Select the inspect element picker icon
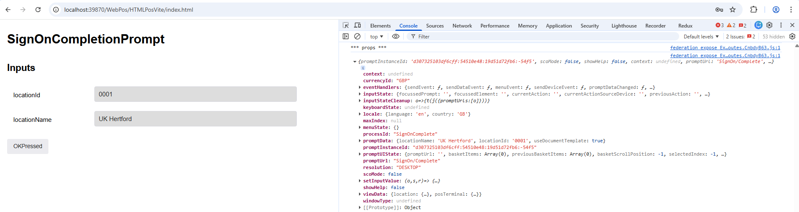Screen dimensions: 799x212 tap(346, 25)
